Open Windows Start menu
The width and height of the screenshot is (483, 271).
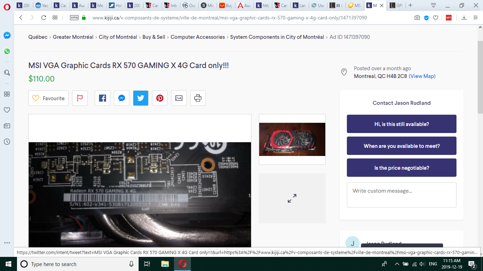pos(8,264)
